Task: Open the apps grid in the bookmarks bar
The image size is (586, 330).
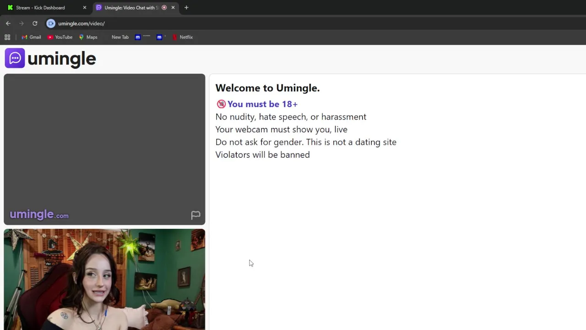Action: click(x=7, y=37)
